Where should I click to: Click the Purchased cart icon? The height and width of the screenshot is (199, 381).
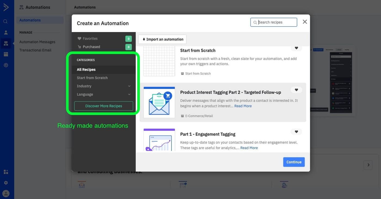tap(79, 47)
